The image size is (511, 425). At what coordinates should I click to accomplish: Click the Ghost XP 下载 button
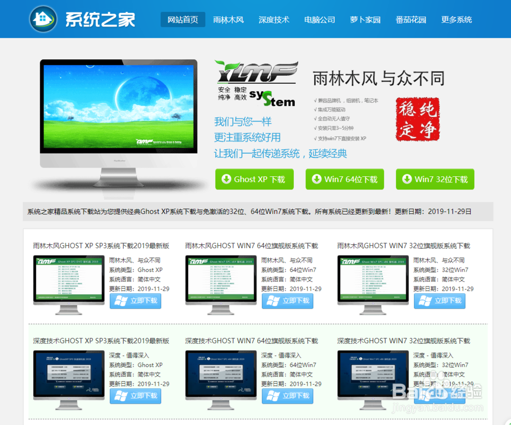coord(254,179)
